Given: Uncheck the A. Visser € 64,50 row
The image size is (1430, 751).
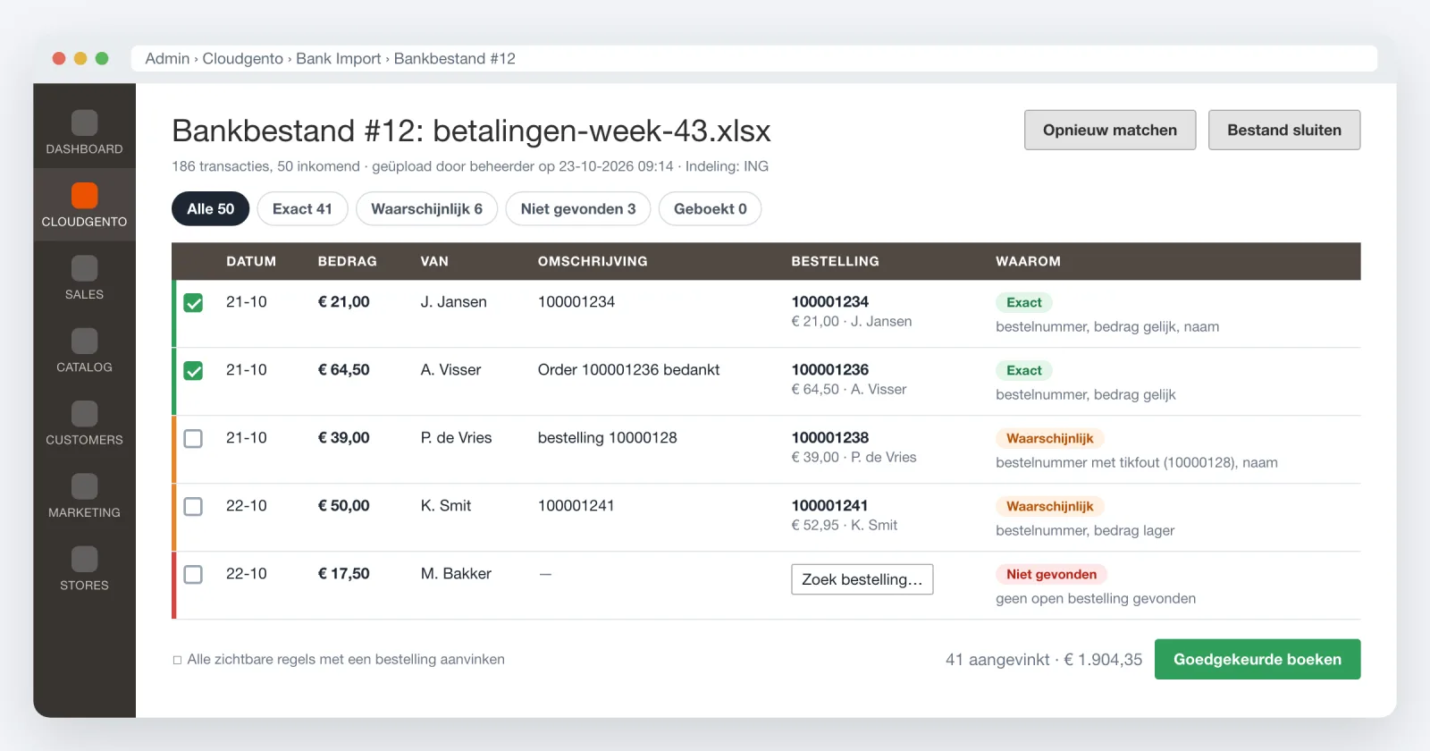Looking at the screenshot, I should coord(193,371).
